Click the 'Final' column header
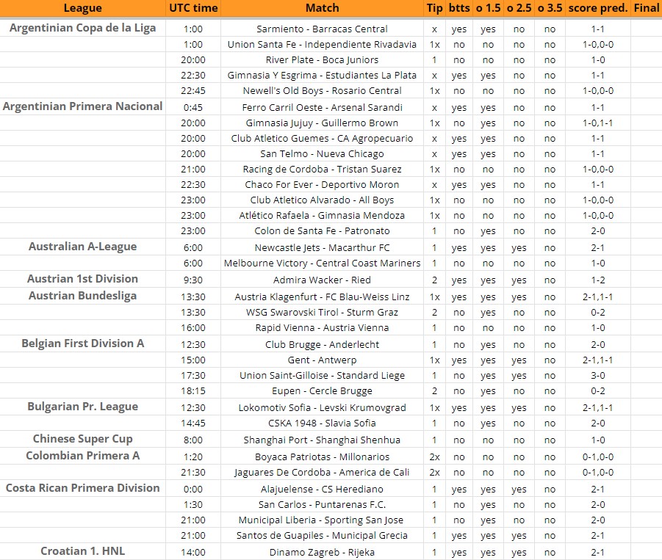The height and width of the screenshot is (560, 662). 647,8
